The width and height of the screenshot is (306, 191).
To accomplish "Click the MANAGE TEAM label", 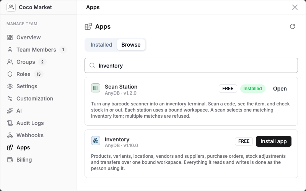I will (x=22, y=24).
